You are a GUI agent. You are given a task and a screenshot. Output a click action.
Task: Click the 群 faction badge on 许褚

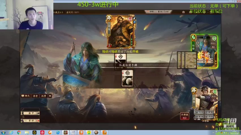109,18
